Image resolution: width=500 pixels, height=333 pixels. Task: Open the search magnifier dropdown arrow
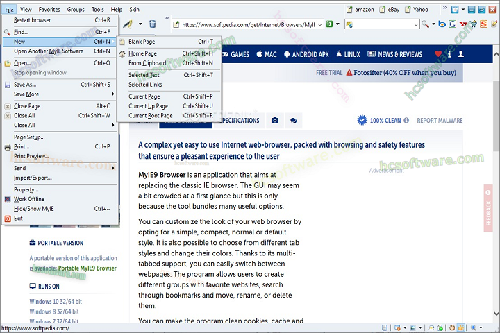click(433, 24)
